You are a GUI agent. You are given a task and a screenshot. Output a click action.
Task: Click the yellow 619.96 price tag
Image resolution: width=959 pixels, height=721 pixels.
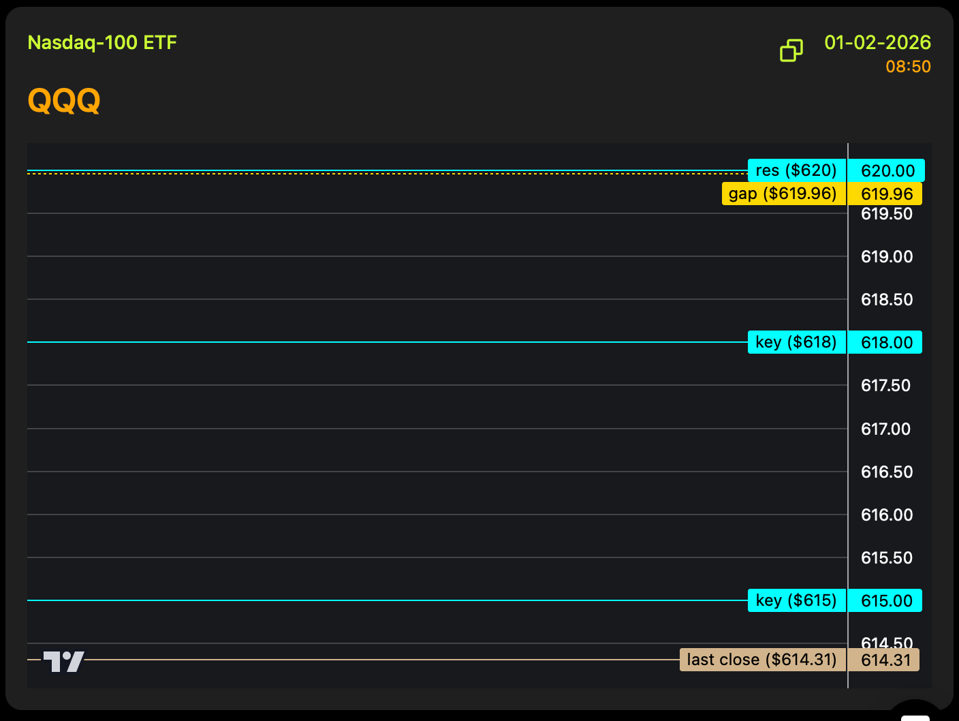click(886, 194)
